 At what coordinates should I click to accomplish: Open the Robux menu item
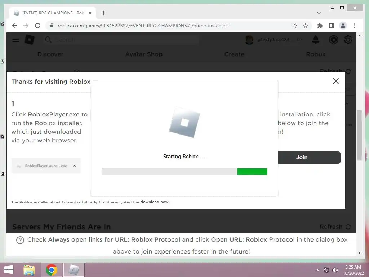coord(316,54)
